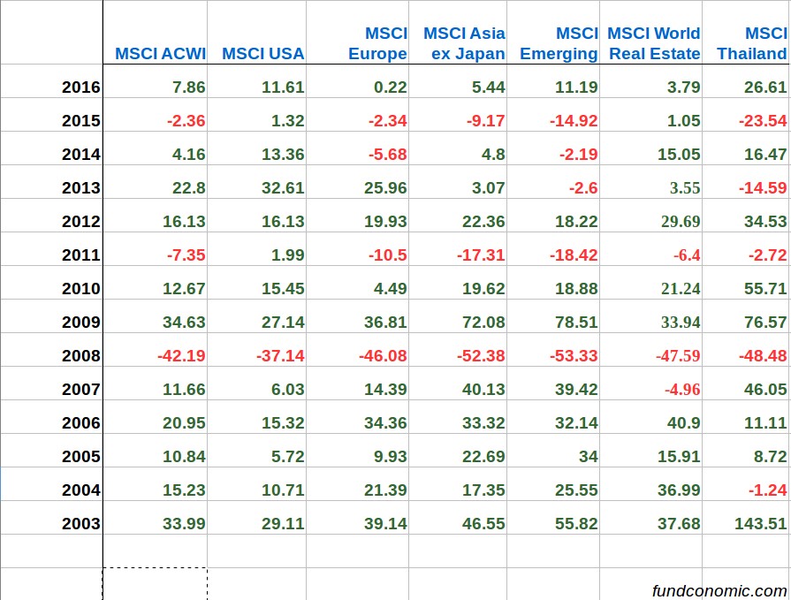
Task: Click MSCI USA 2008 value -37.14
Action: tap(280, 356)
